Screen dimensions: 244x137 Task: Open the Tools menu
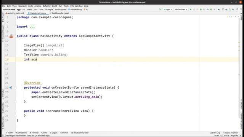pyautogui.click(x=66, y=6)
